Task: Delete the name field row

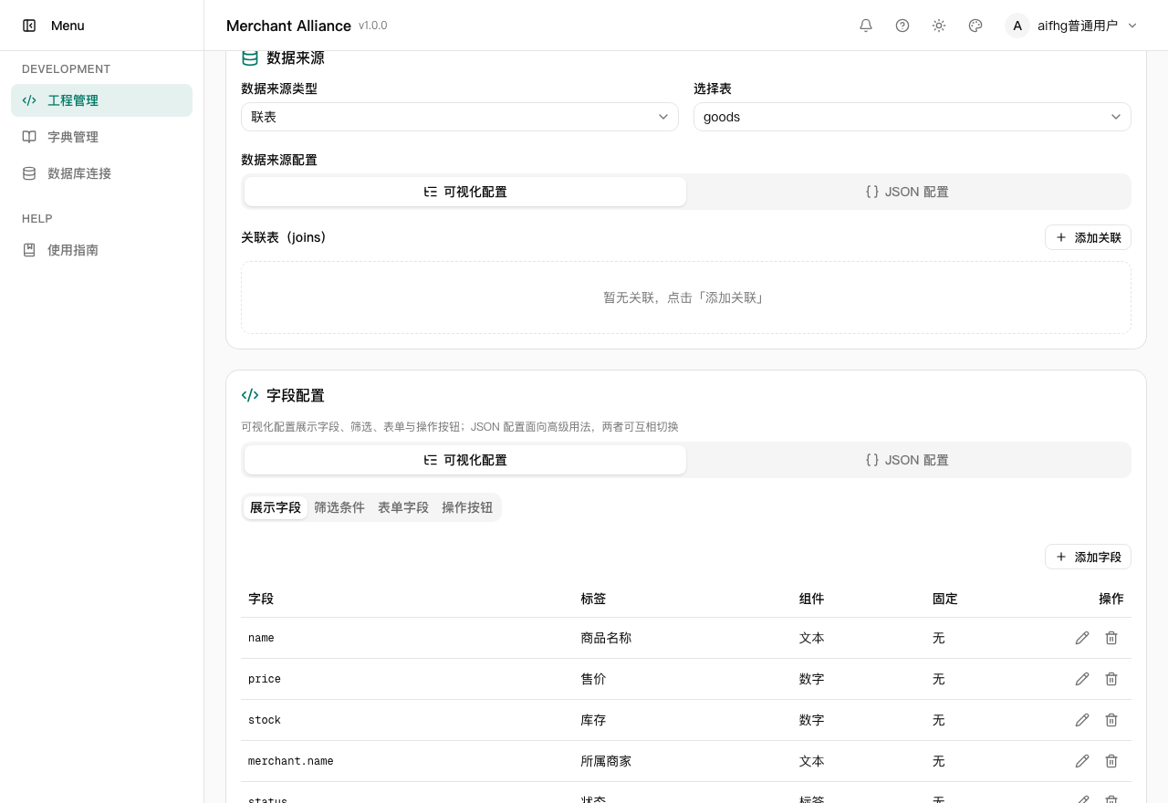Action: pyautogui.click(x=1111, y=638)
